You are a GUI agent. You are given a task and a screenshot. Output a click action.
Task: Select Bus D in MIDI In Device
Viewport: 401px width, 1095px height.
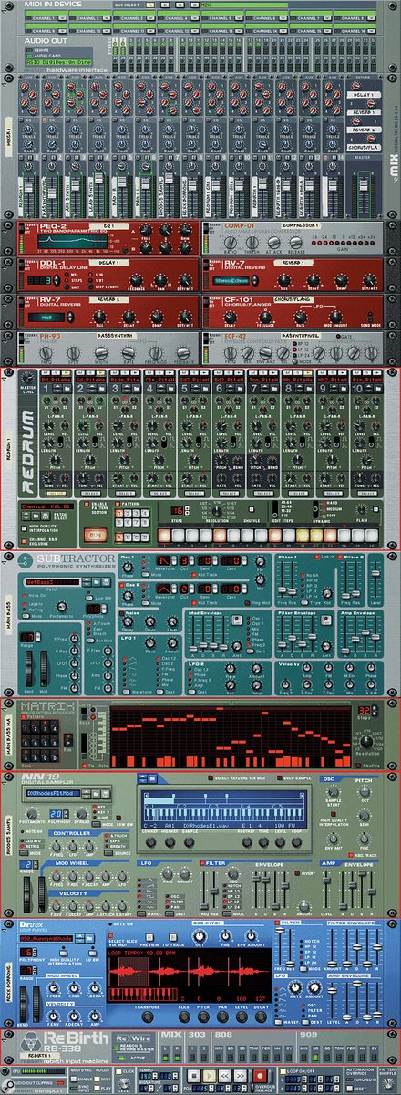(x=193, y=5)
